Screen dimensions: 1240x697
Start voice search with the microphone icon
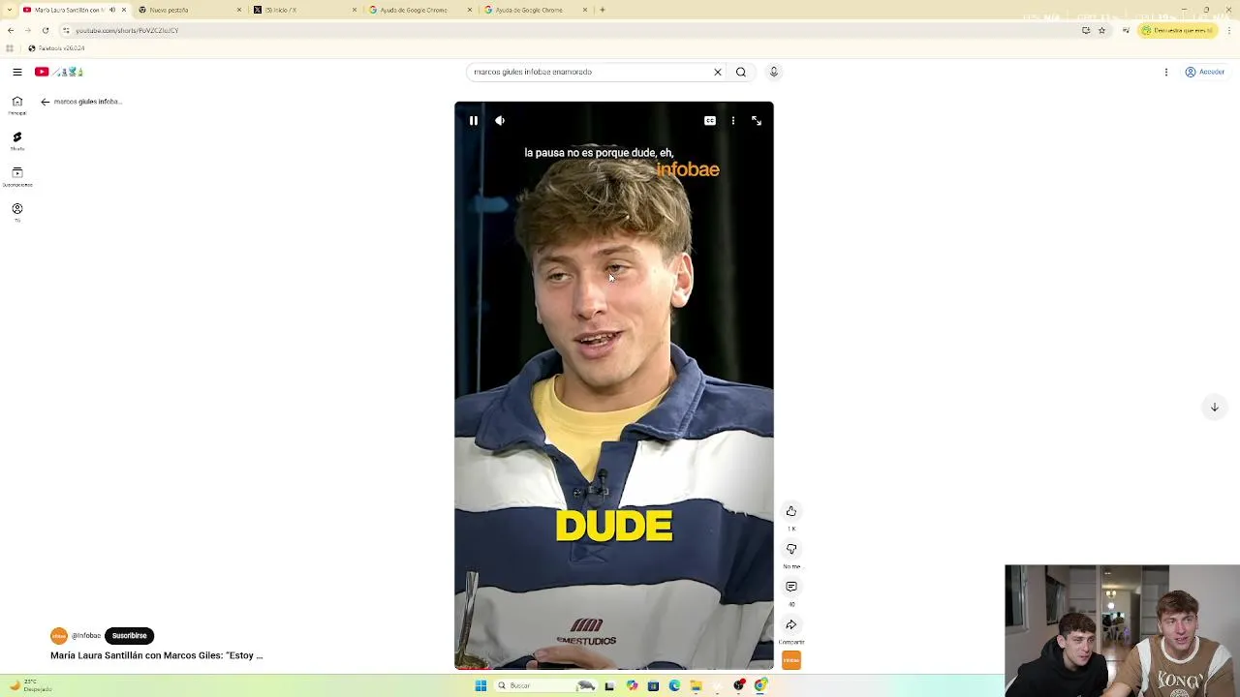coord(774,72)
